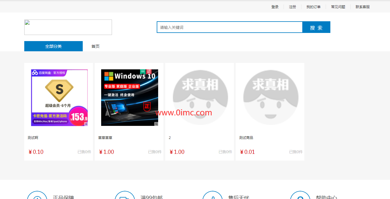Open product title 草草草草
Viewport: 390px width, 199px height.
pos(105,138)
